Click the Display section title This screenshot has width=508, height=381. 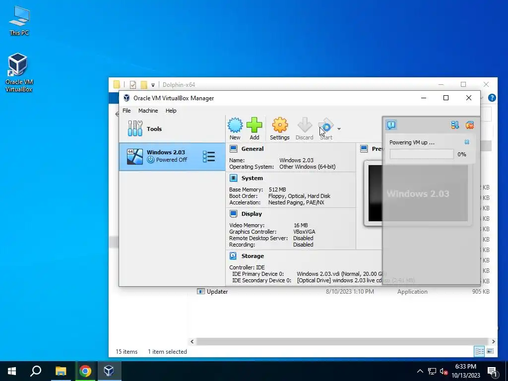(x=252, y=213)
